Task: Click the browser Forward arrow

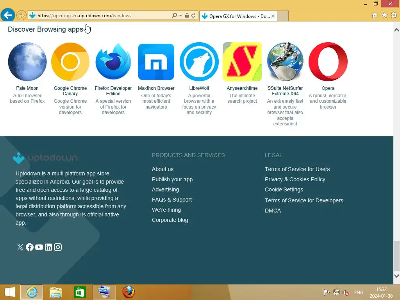Action: coord(21,15)
